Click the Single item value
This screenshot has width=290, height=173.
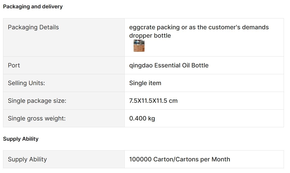point(145,83)
